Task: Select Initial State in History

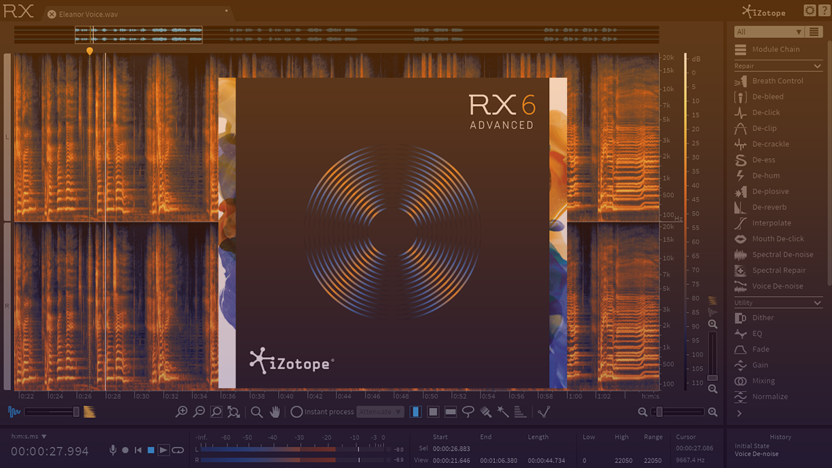Action: click(x=752, y=446)
